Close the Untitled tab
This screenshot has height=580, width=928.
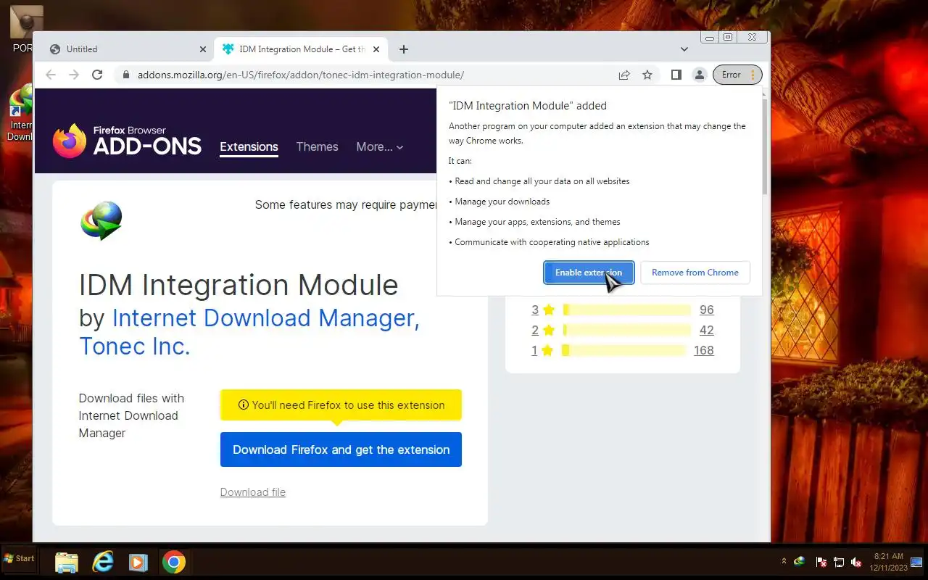(204, 49)
